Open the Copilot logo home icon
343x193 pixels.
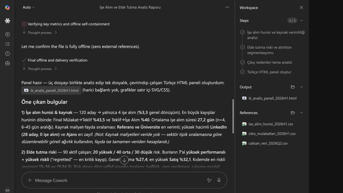pyautogui.click(x=8, y=8)
